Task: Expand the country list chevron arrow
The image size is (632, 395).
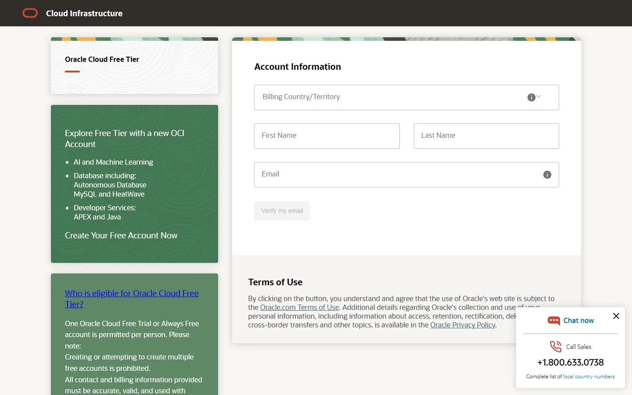Action: [539, 97]
